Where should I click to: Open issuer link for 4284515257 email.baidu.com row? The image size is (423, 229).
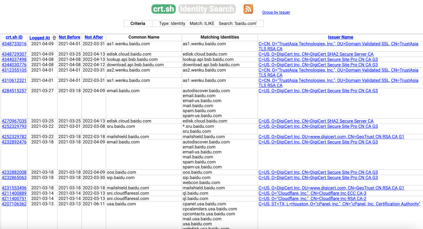click(x=318, y=91)
